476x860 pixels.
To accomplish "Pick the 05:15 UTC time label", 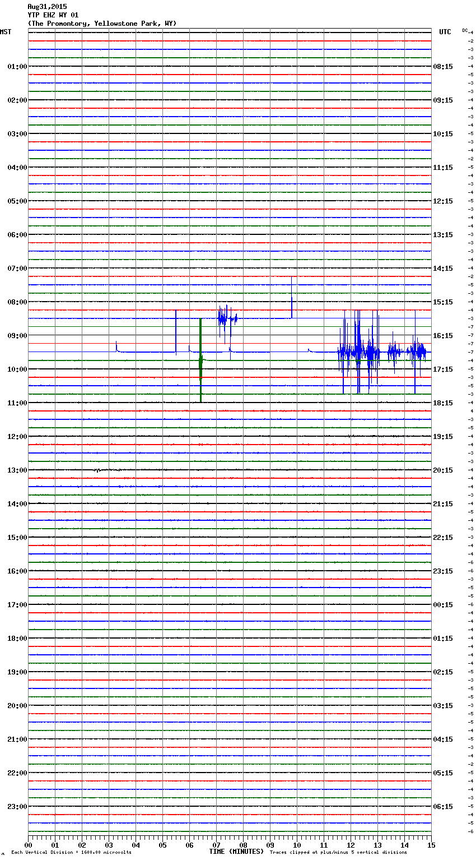I will pos(443,773).
